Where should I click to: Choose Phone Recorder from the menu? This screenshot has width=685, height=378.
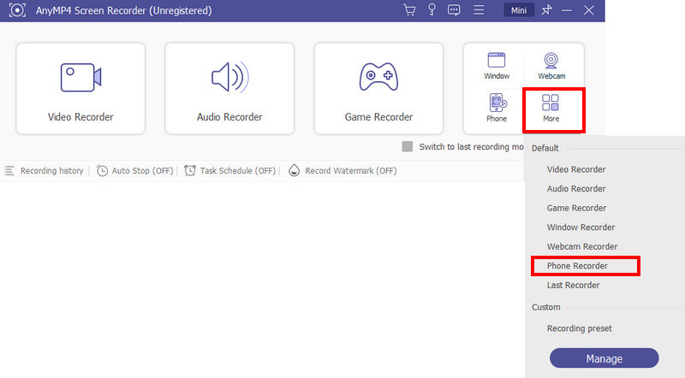tap(577, 266)
